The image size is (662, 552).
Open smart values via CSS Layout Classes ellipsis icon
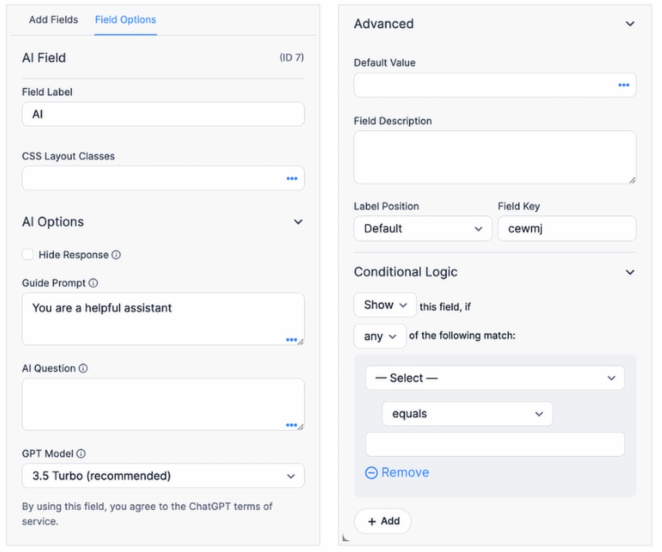pos(292,178)
